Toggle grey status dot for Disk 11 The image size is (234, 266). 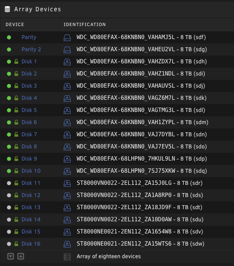pos(9,183)
